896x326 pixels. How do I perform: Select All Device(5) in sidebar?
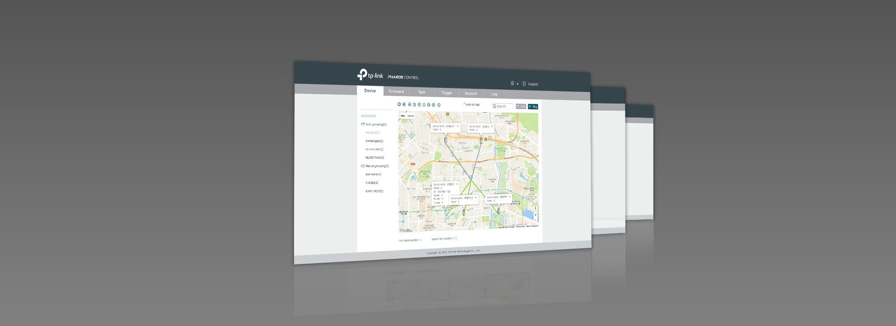click(368, 116)
